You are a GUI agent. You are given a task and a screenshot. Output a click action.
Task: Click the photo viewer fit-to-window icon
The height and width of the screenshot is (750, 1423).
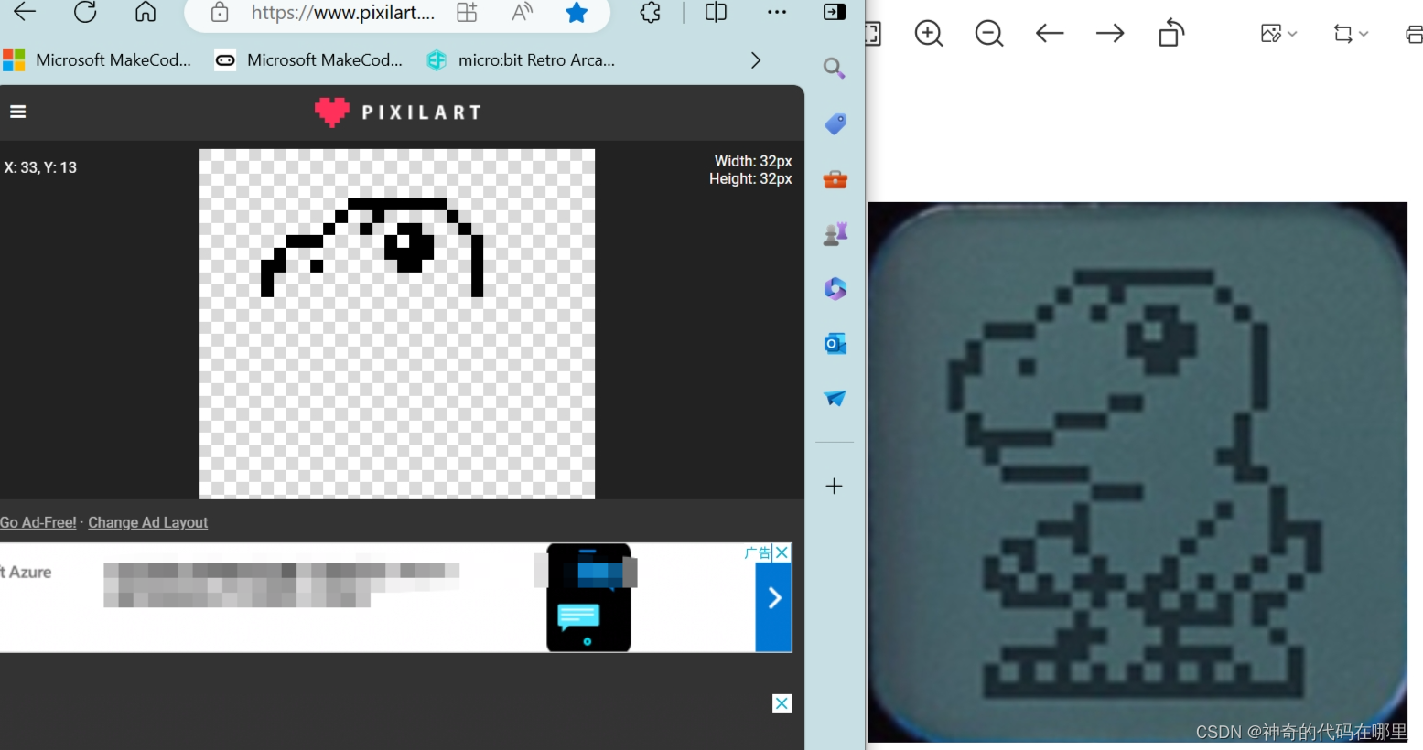pyautogui.click(x=873, y=34)
